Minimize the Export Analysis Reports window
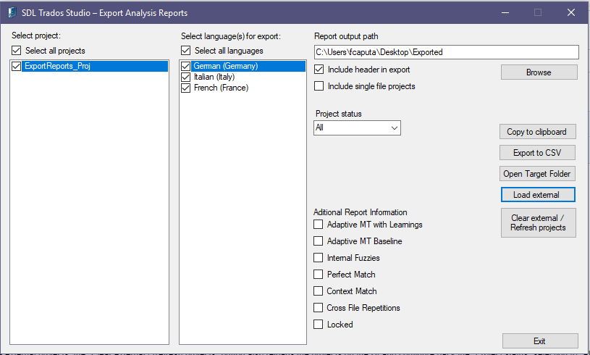The image size is (590, 355). point(505,12)
